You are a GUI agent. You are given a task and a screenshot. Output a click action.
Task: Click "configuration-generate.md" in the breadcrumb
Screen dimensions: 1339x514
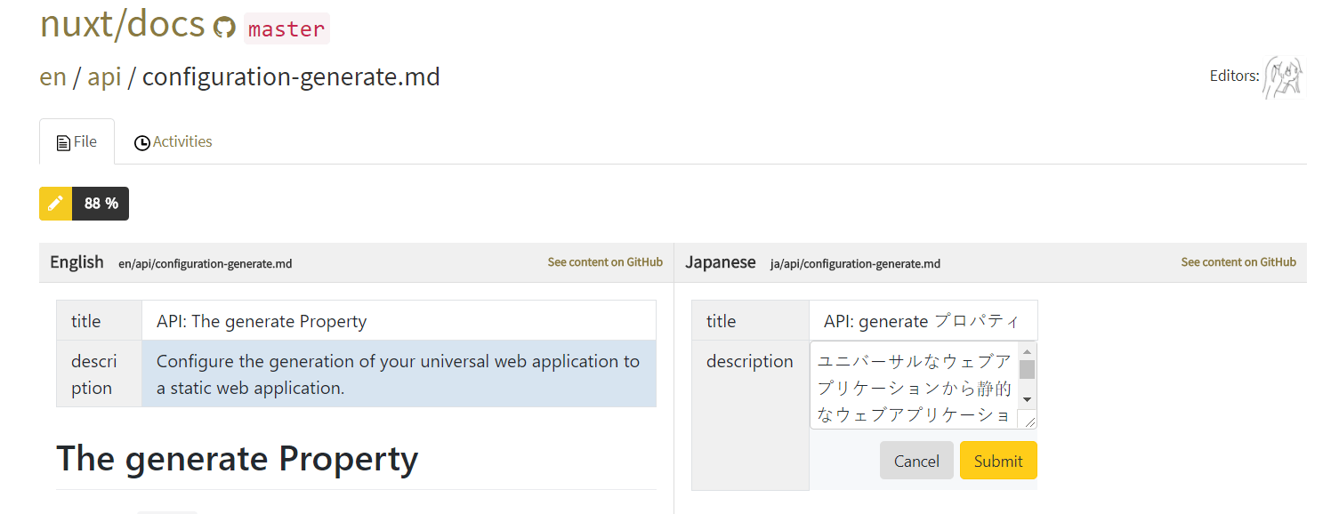[291, 76]
